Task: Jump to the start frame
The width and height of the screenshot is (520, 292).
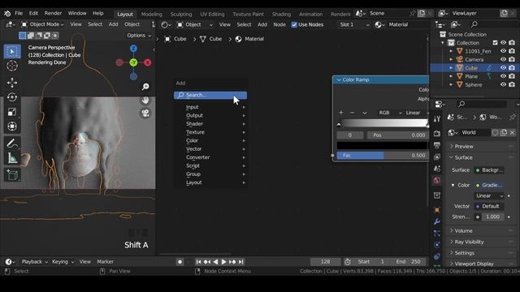Action: pos(198,262)
